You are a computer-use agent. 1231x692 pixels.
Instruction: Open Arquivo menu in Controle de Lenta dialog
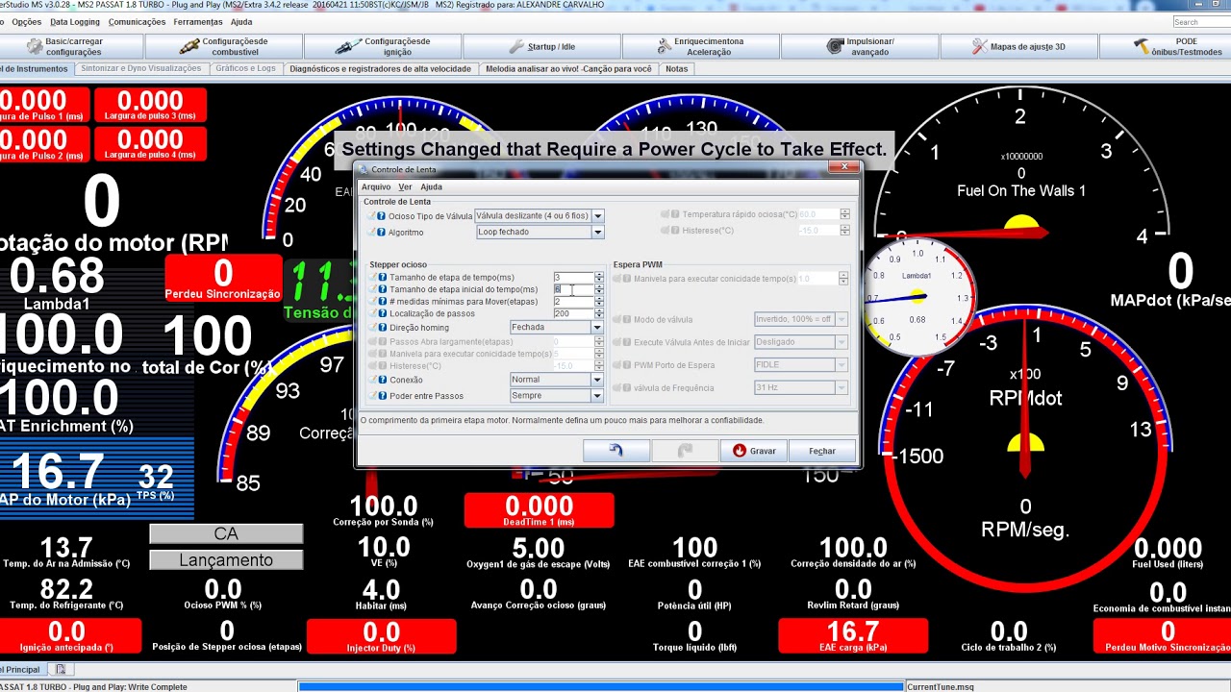click(x=376, y=186)
